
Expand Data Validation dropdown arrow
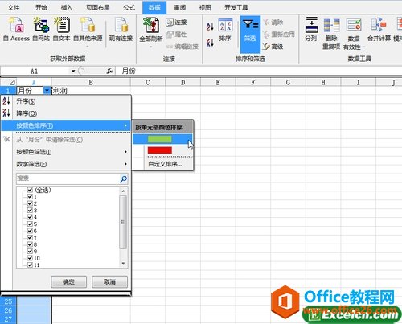point(363,47)
